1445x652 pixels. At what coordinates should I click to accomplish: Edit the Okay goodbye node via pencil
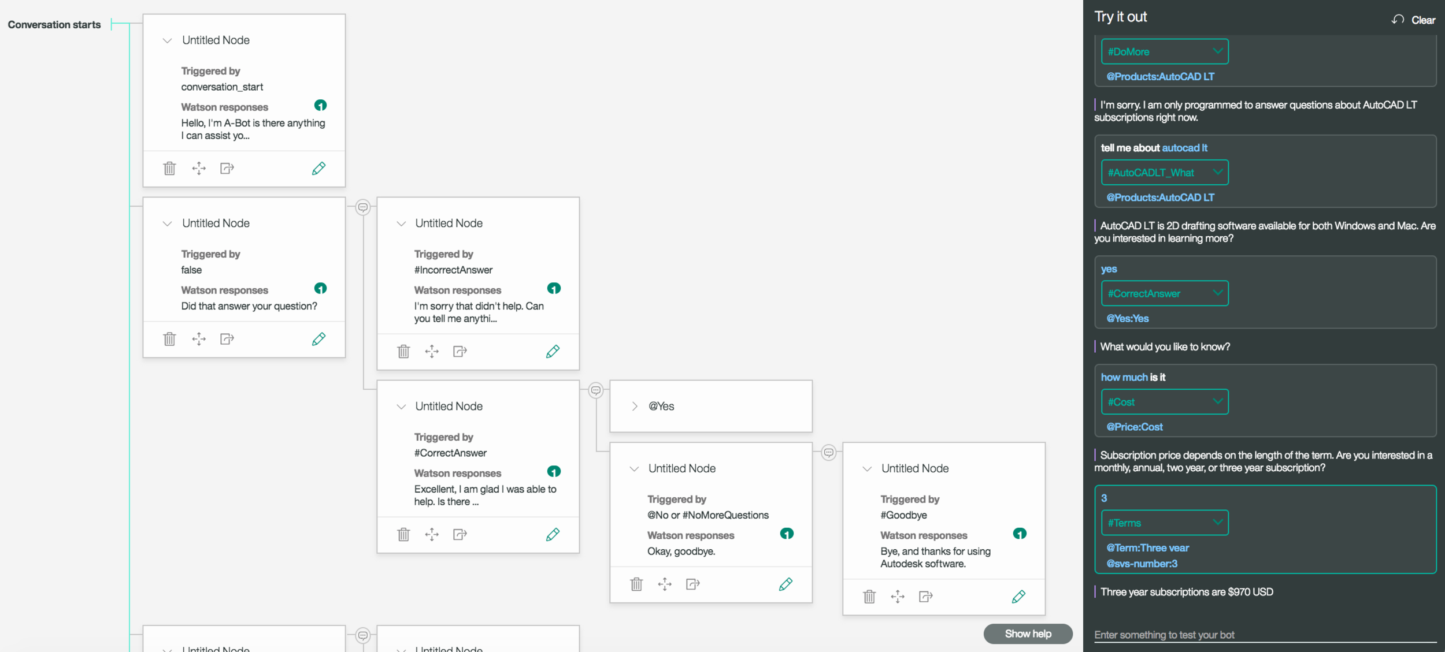coord(786,584)
